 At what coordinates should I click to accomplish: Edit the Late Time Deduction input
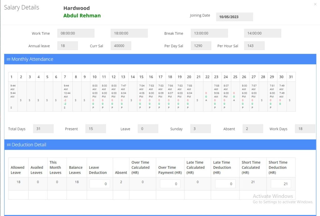pyautogui.click(x=225, y=184)
